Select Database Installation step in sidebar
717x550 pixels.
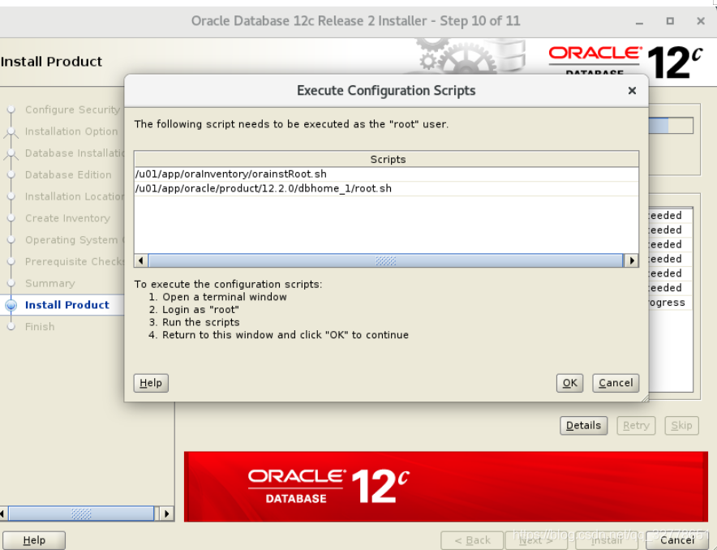click(75, 153)
